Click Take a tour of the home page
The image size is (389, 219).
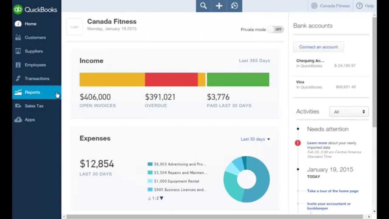[x=332, y=191]
